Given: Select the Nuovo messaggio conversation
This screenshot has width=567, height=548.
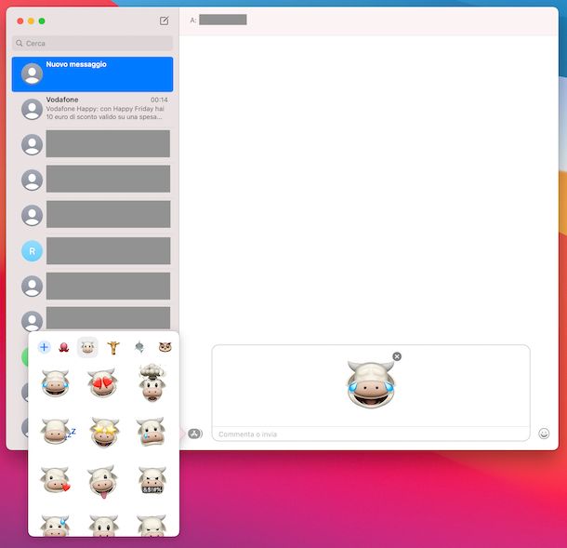Looking at the screenshot, I should 93,74.
